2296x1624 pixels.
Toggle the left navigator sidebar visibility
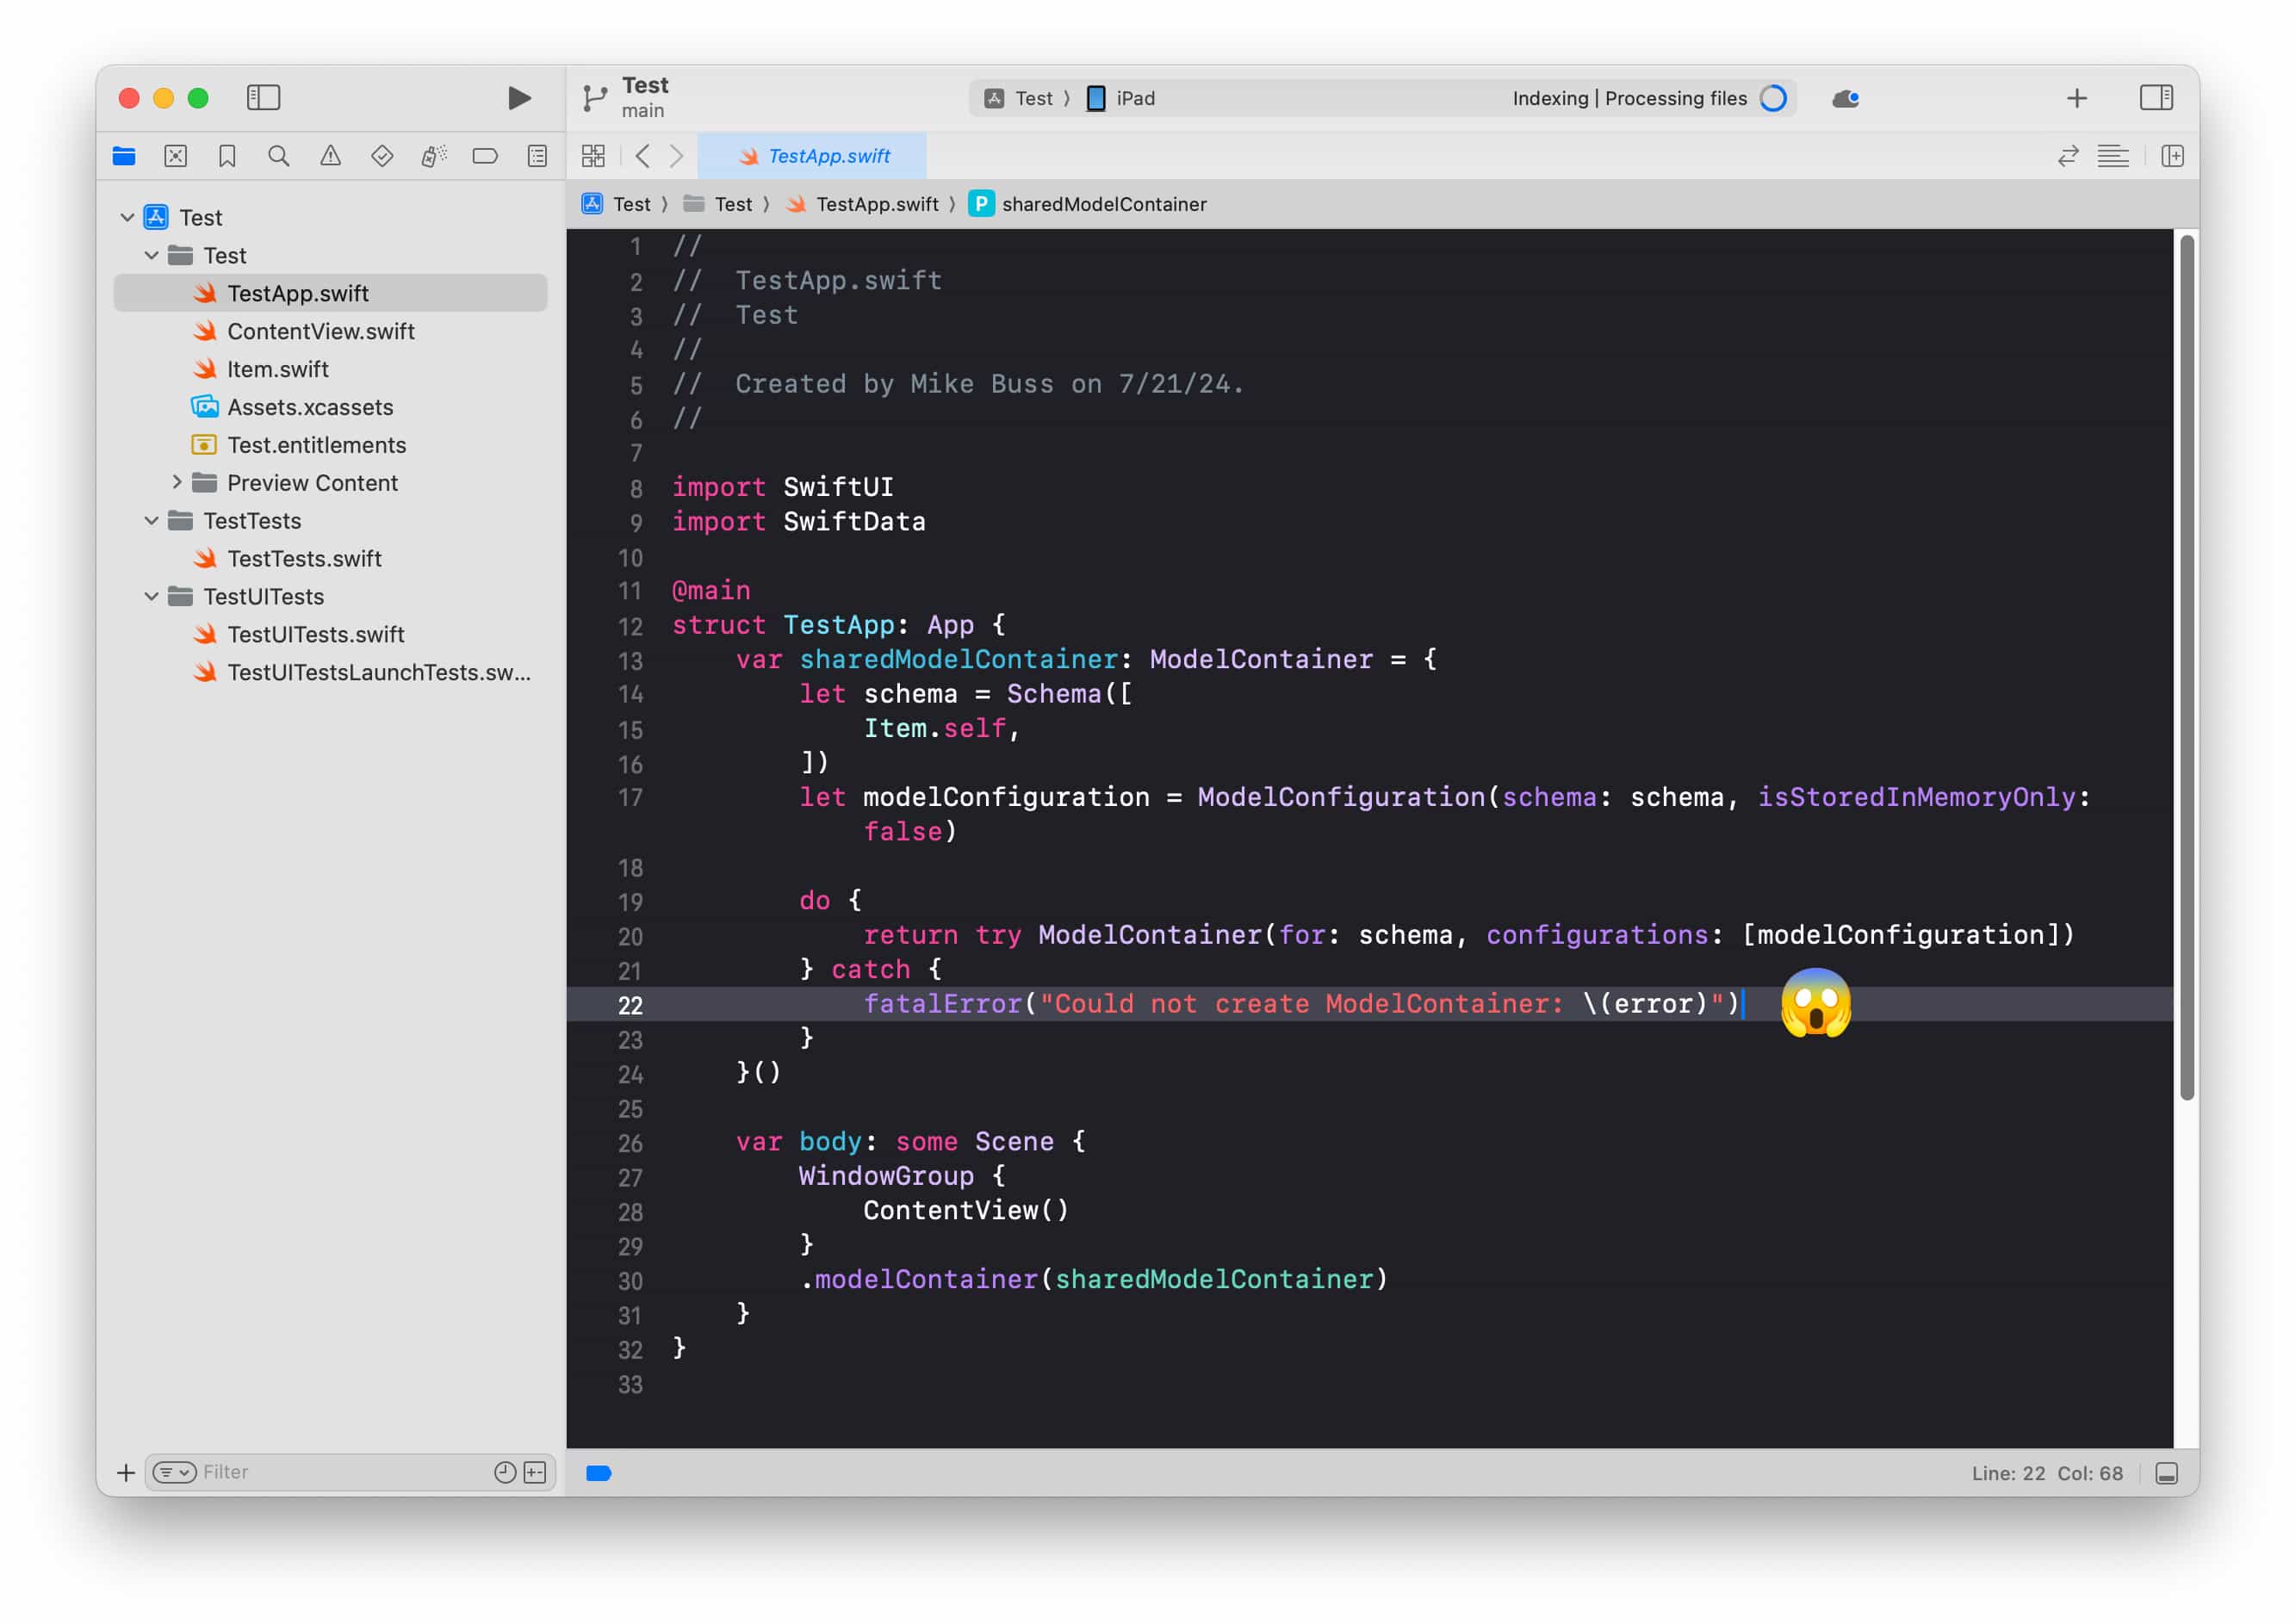coord(264,97)
